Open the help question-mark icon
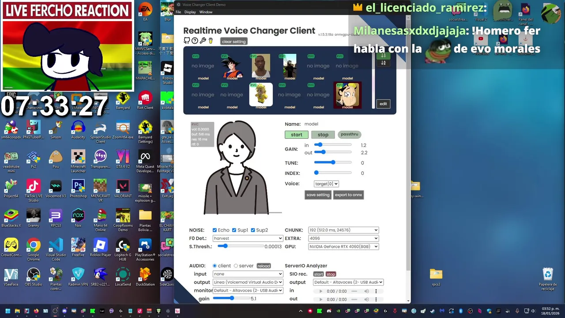Viewport: 565px width, 318px height. [195, 41]
